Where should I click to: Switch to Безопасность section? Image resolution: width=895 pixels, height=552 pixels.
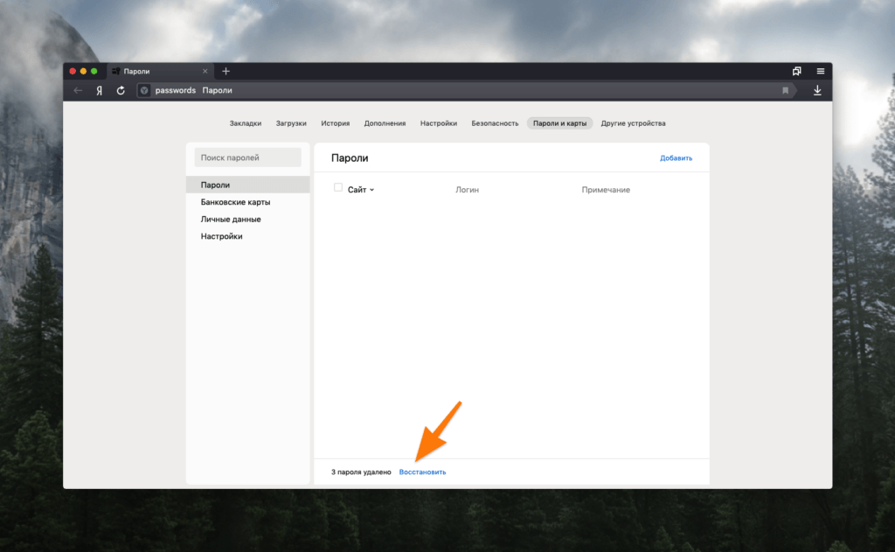click(495, 123)
